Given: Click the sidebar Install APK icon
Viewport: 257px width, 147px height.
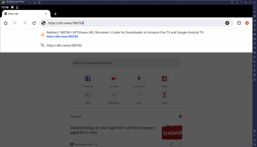Looking at the screenshot, I should click(x=255, y=39).
